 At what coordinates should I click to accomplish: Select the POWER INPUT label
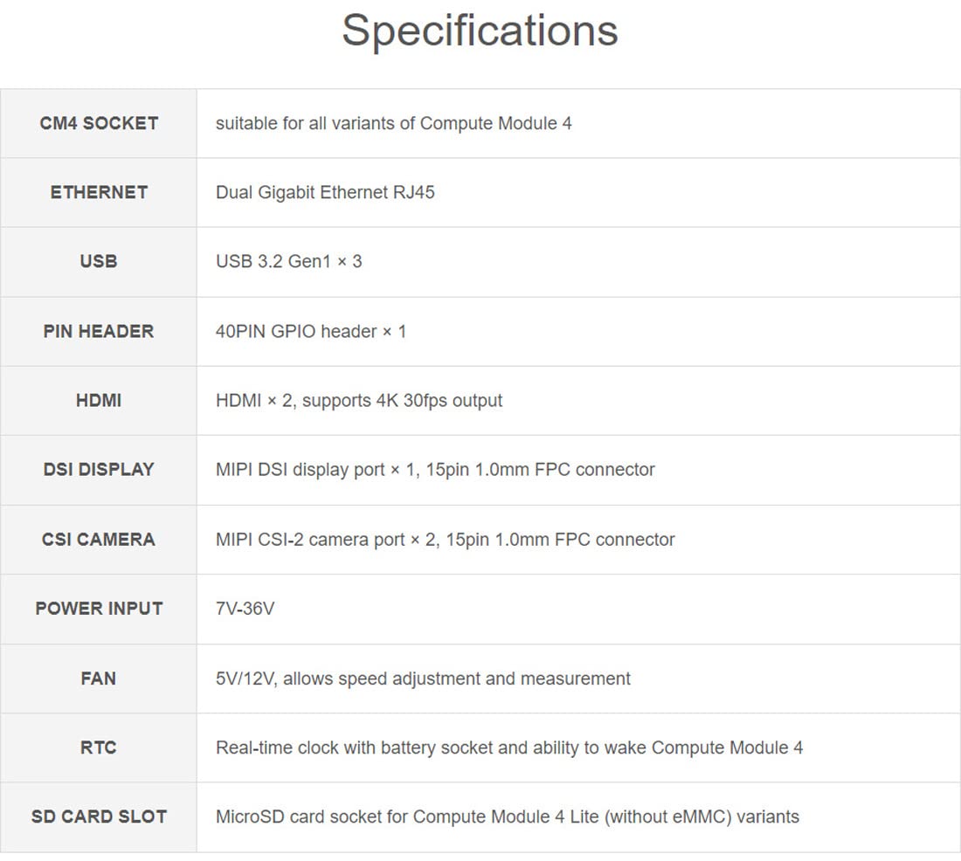[99, 608]
